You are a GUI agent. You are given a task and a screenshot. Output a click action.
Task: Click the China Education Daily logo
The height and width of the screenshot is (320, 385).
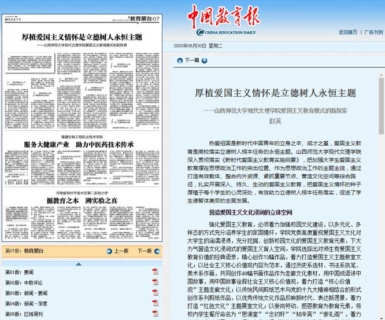click(x=224, y=20)
